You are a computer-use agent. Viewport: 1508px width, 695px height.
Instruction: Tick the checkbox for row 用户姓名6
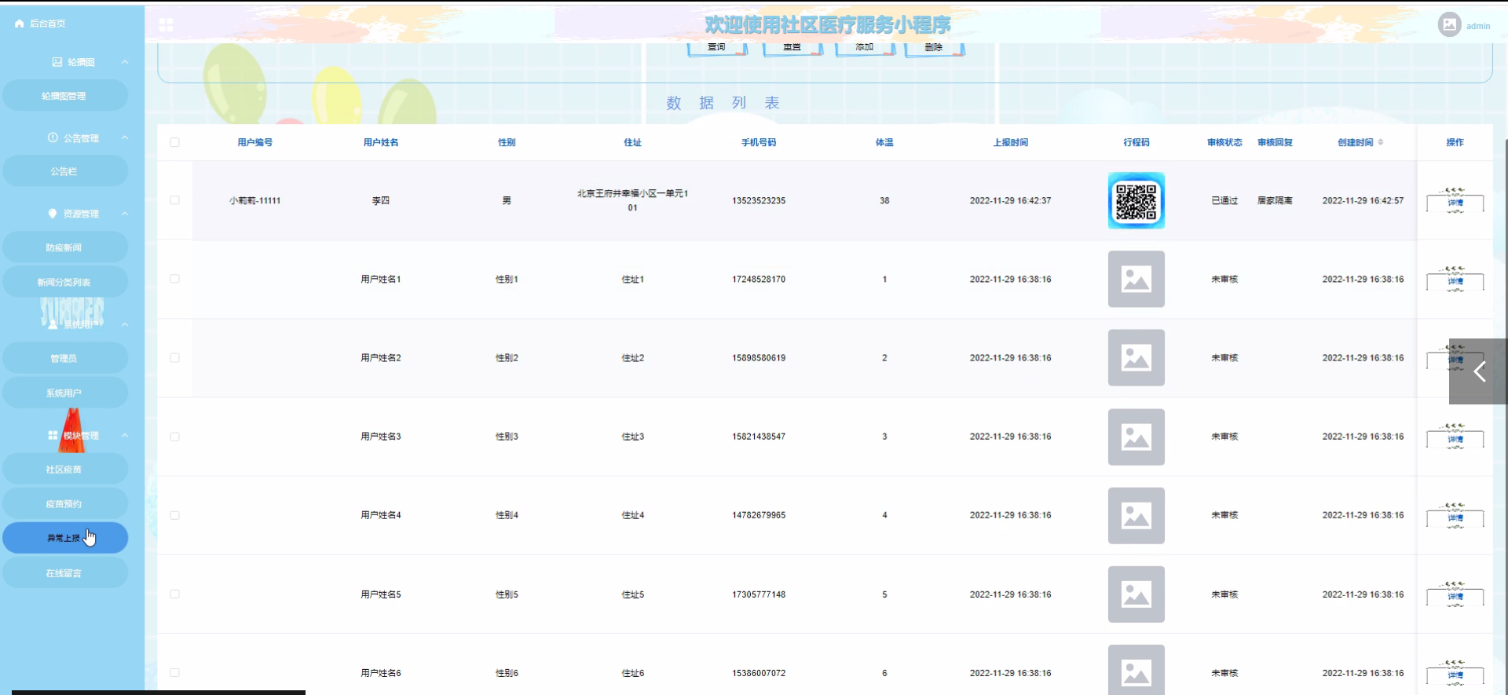point(174,673)
